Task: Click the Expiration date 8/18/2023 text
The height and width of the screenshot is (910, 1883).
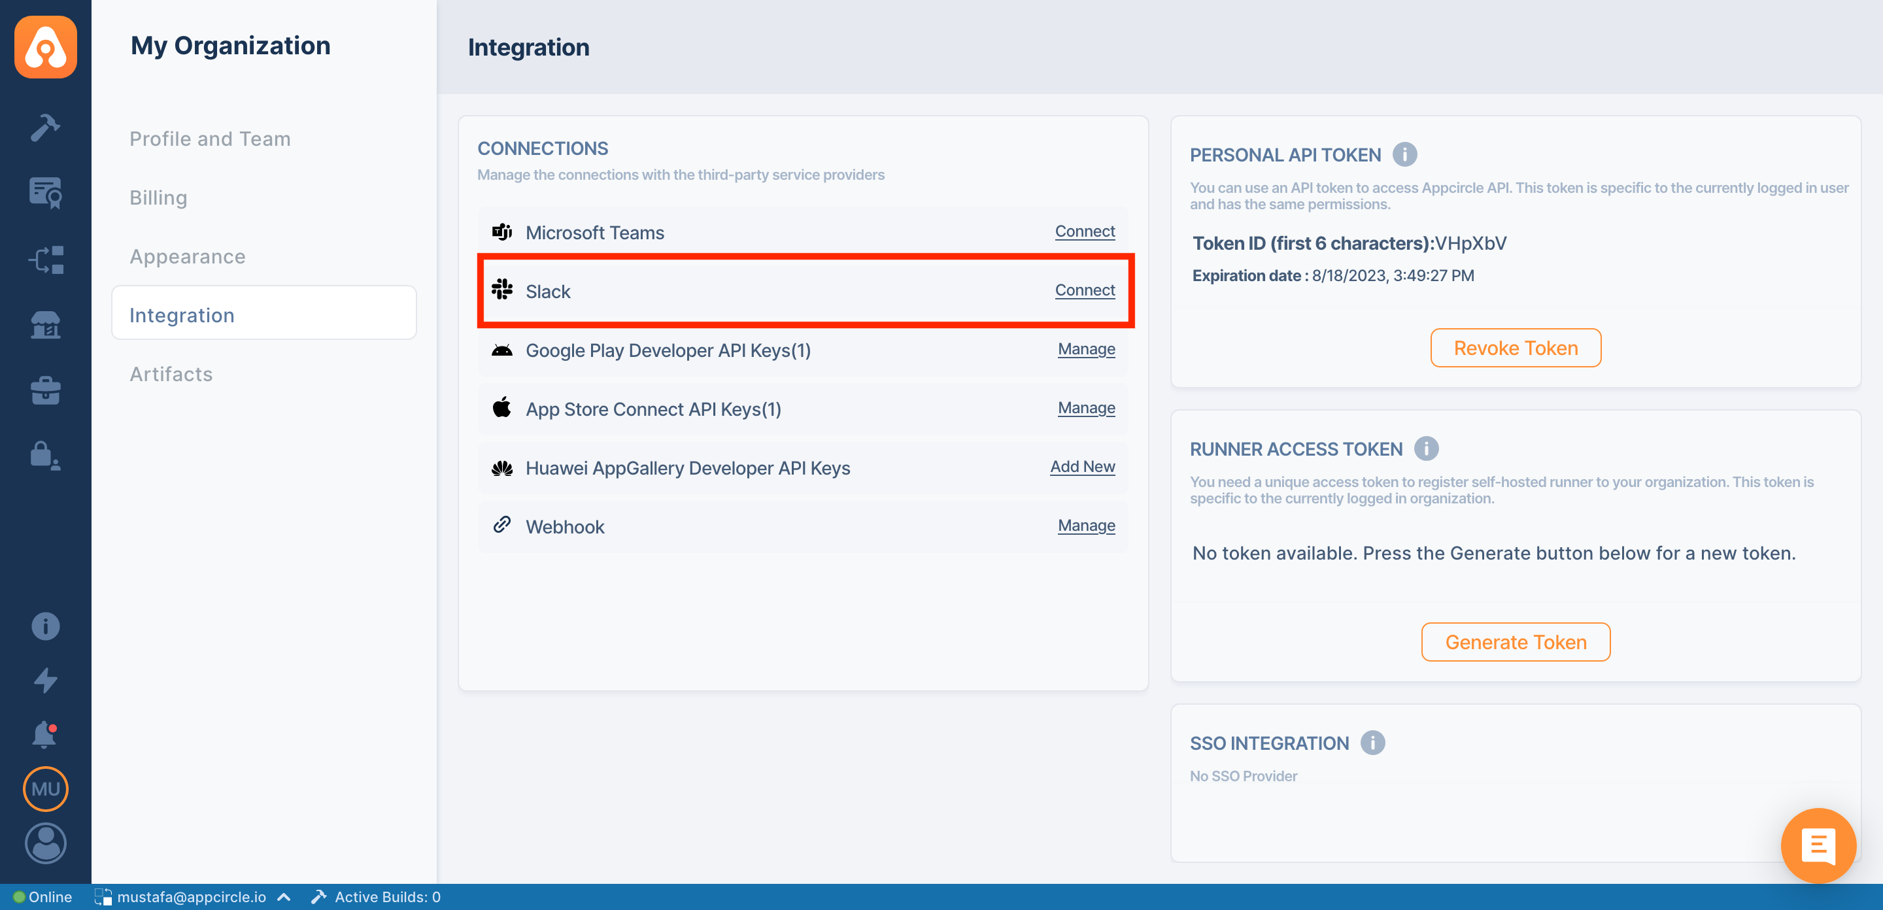Action: (1333, 276)
